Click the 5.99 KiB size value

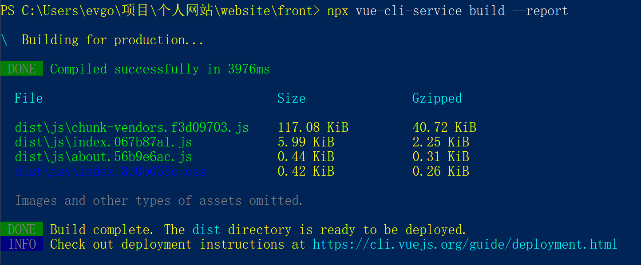point(306,142)
